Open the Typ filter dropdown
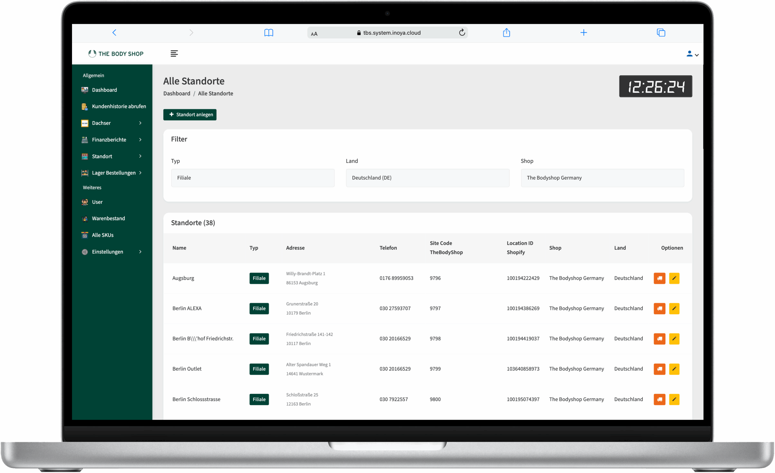775x473 pixels. [x=252, y=178]
